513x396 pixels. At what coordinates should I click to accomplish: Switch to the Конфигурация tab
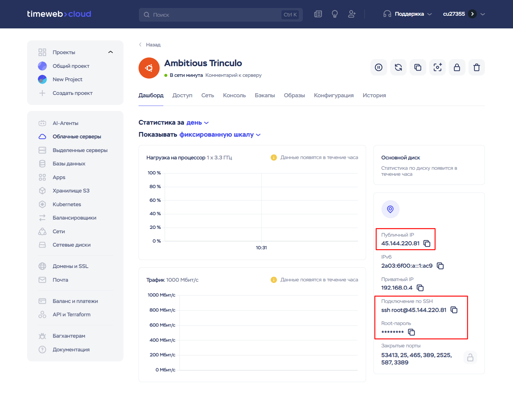[334, 96]
